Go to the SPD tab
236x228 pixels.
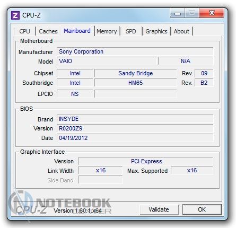click(x=131, y=31)
